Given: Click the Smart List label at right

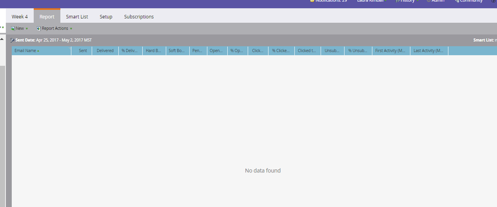Looking at the screenshot, I should pyautogui.click(x=484, y=40).
